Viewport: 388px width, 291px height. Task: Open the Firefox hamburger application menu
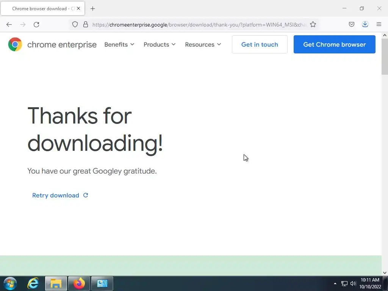click(379, 24)
